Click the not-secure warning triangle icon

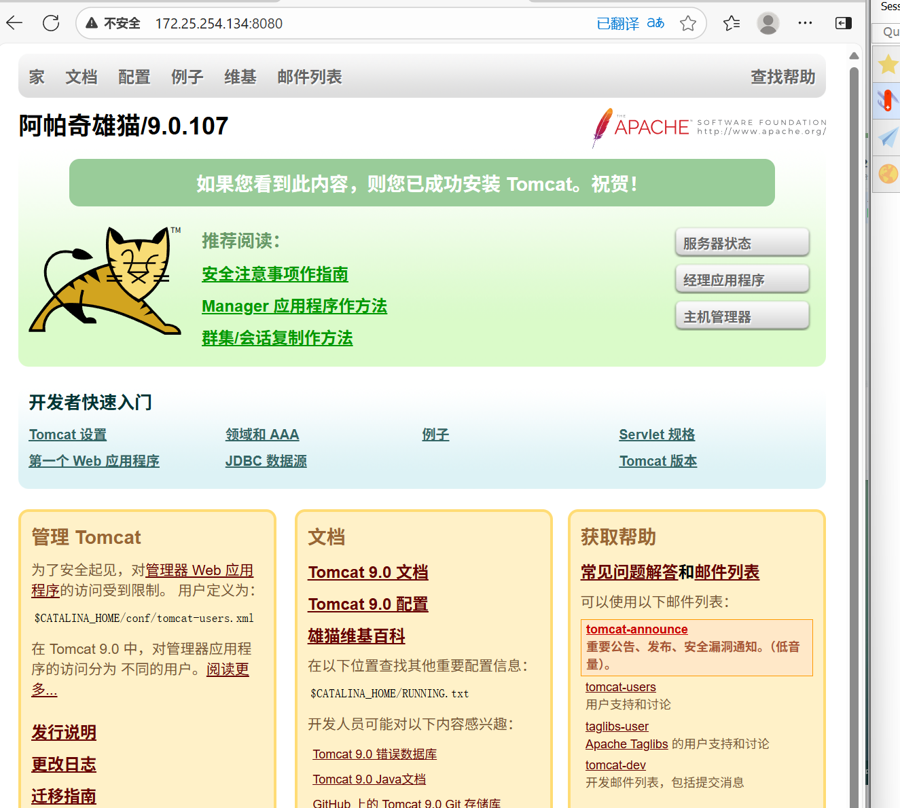92,23
